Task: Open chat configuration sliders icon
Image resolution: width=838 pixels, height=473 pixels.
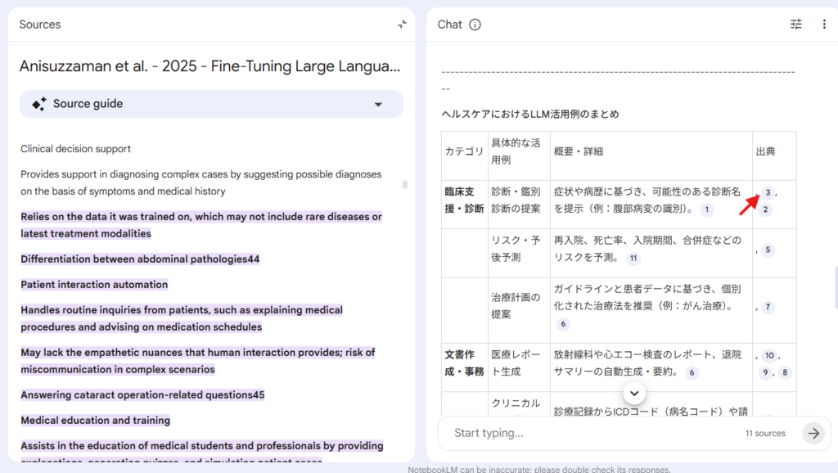Action: pos(796,25)
